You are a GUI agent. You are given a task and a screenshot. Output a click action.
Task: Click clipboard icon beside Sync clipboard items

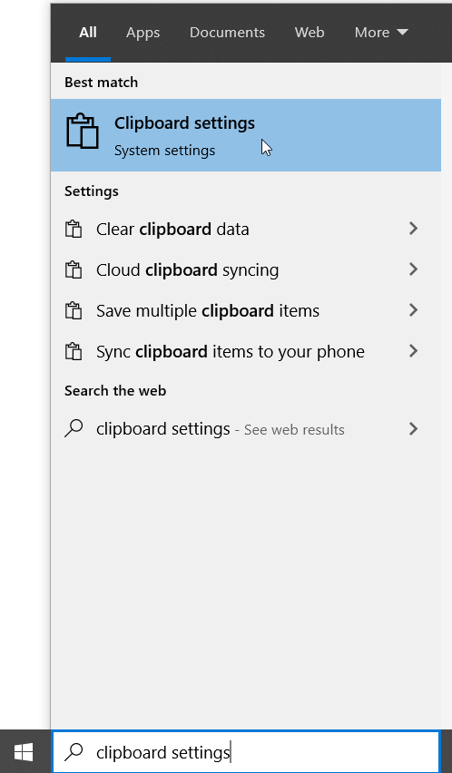74,351
